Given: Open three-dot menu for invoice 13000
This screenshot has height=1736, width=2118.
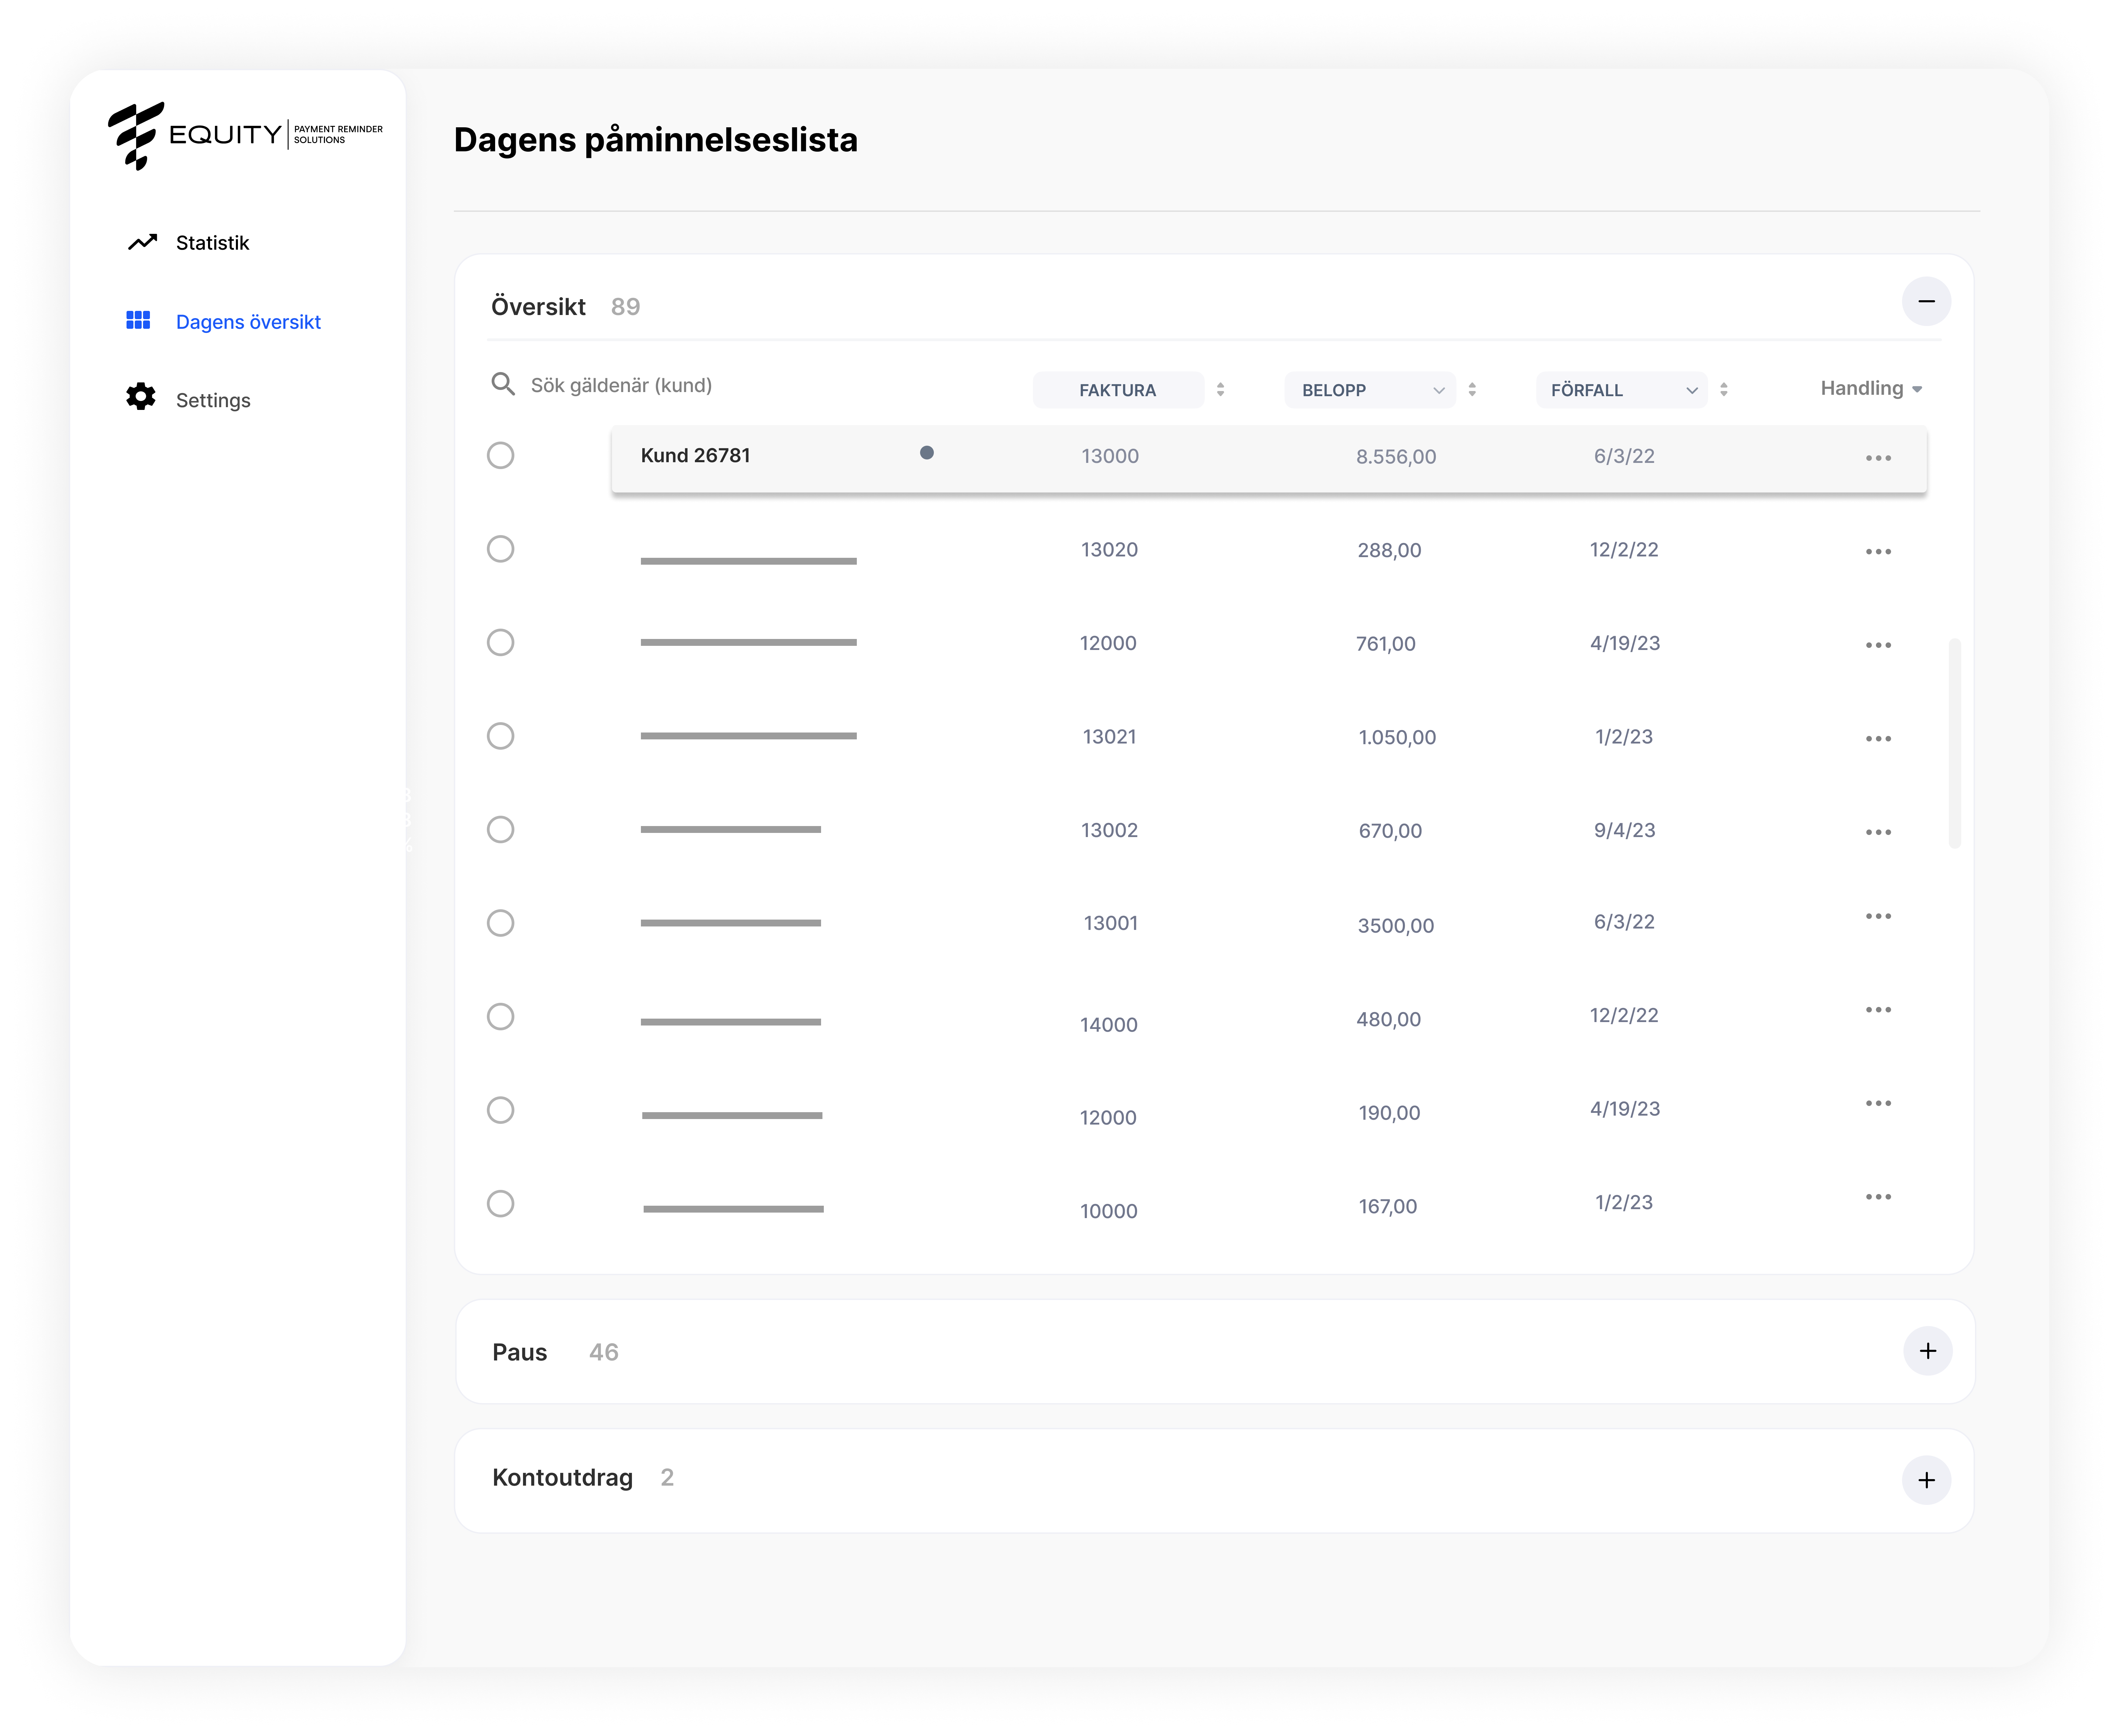Looking at the screenshot, I should point(1878,458).
